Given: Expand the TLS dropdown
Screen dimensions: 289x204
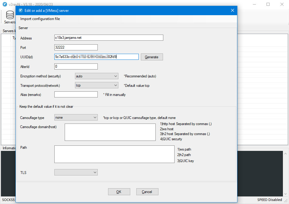Looking at the screenshot, I should (x=76, y=172).
